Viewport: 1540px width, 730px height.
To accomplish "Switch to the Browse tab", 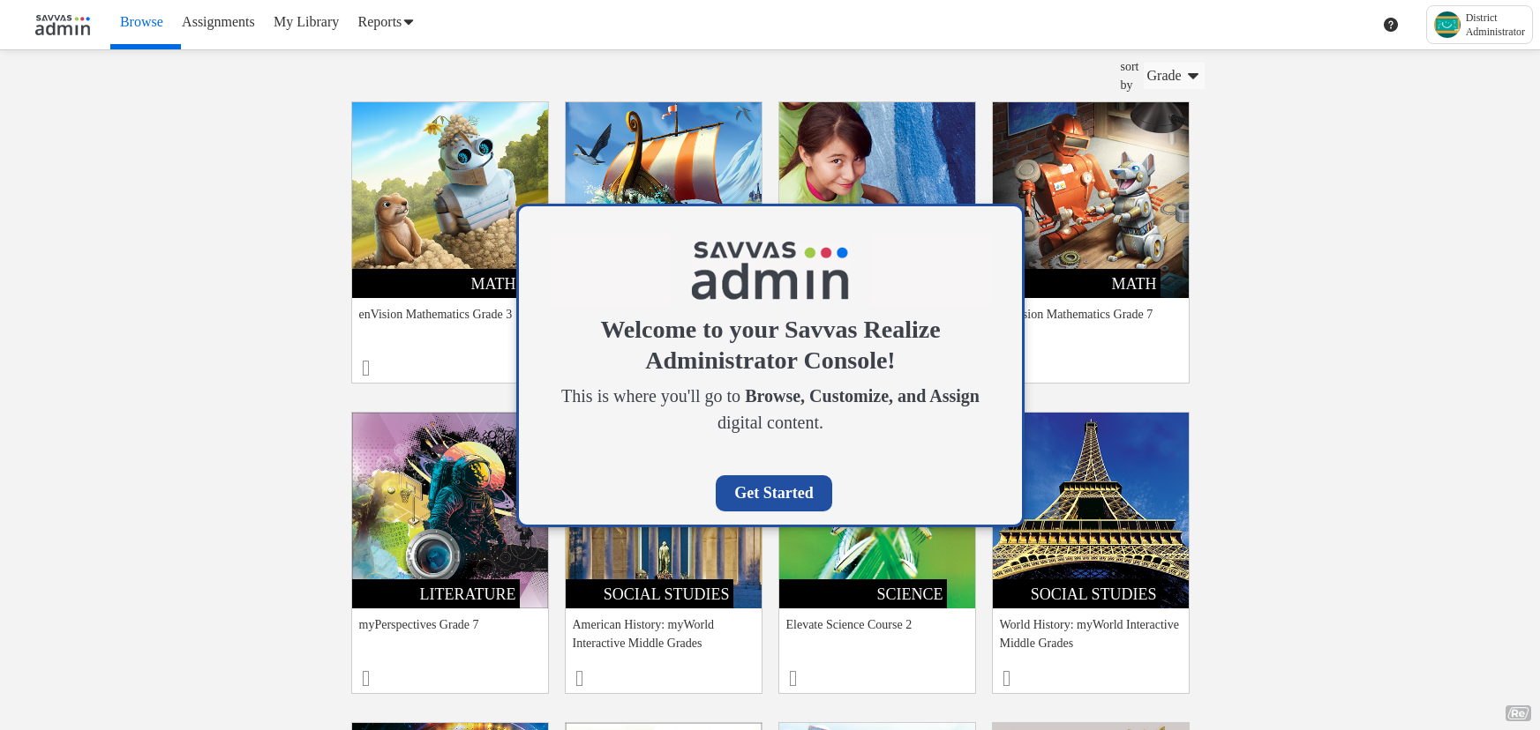I will (x=141, y=22).
